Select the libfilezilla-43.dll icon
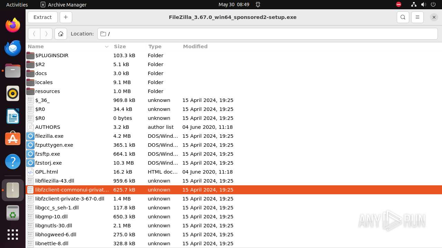 [x=30, y=181]
